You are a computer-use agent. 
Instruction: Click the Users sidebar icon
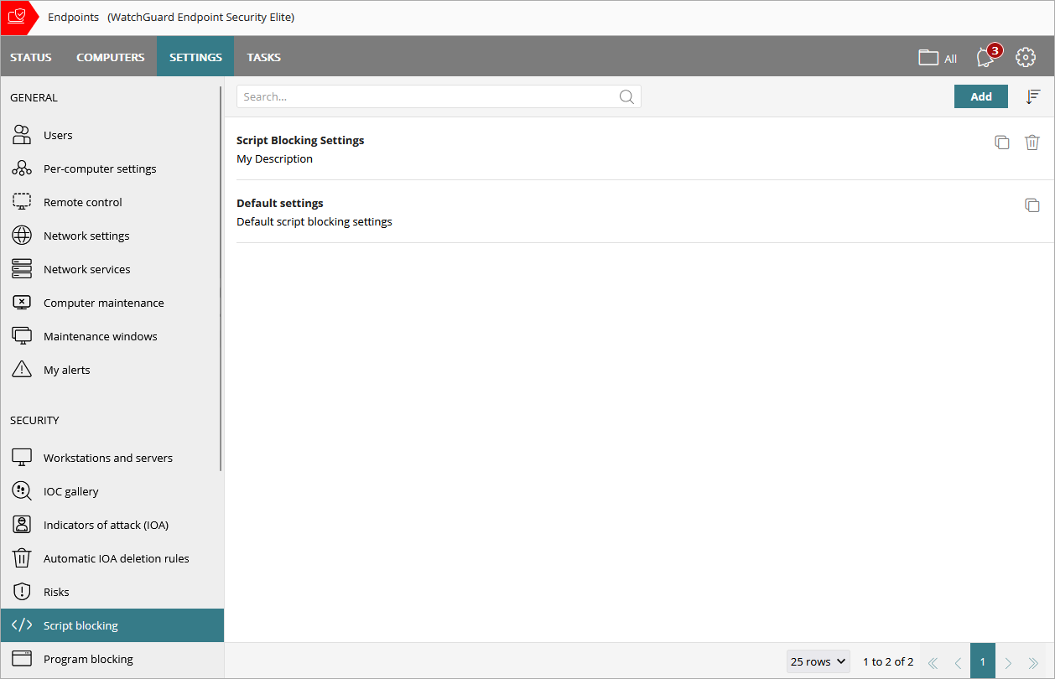[22, 135]
